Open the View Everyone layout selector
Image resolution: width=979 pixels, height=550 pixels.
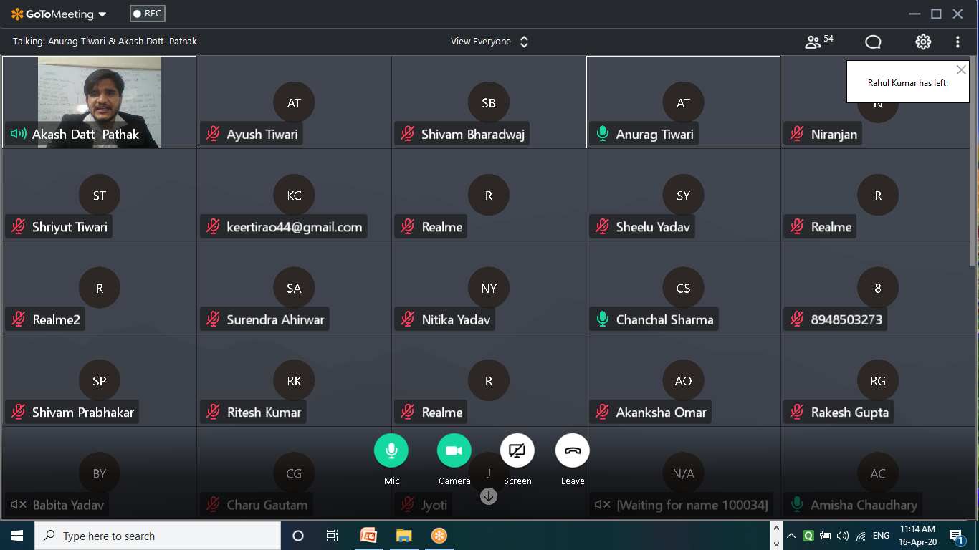(489, 42)
